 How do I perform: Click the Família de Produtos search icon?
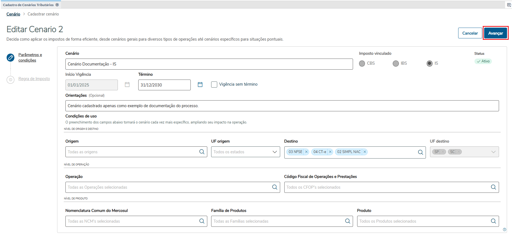(347, 221)
